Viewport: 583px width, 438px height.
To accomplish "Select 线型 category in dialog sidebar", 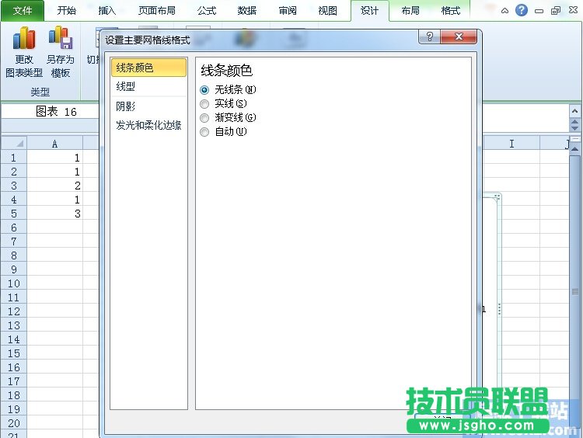I will click(126, 87).
